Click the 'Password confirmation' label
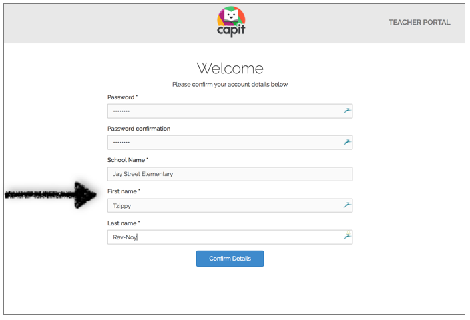This screenshot has height=320, width=470. [139, 129]
